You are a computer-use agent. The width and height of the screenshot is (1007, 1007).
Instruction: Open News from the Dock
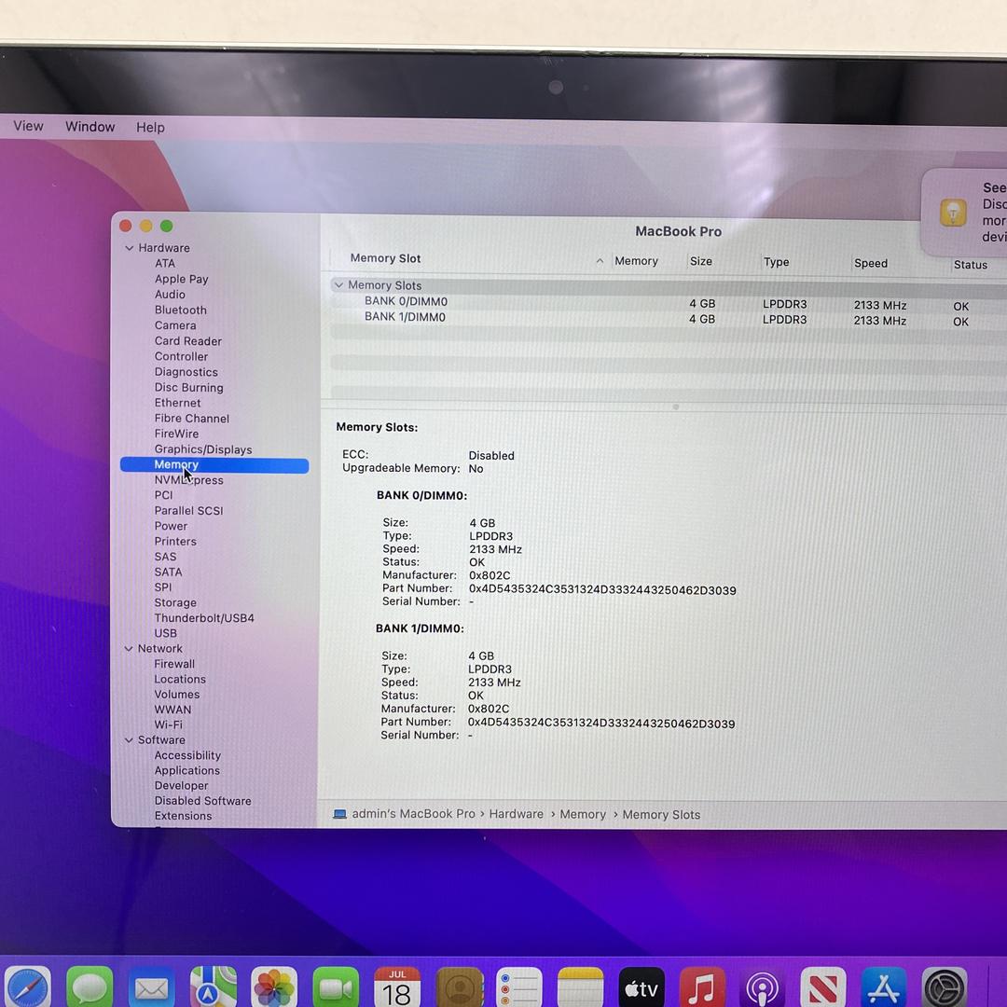click(x=822, y=987)
